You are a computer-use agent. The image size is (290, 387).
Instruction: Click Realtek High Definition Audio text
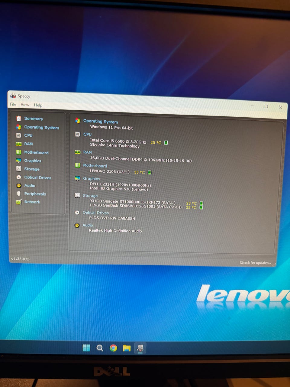(115, 230)
